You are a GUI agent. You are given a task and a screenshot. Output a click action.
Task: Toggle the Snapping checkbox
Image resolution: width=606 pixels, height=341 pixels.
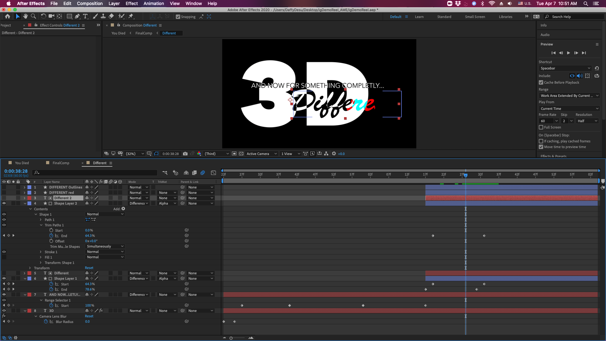coord(178,17)
